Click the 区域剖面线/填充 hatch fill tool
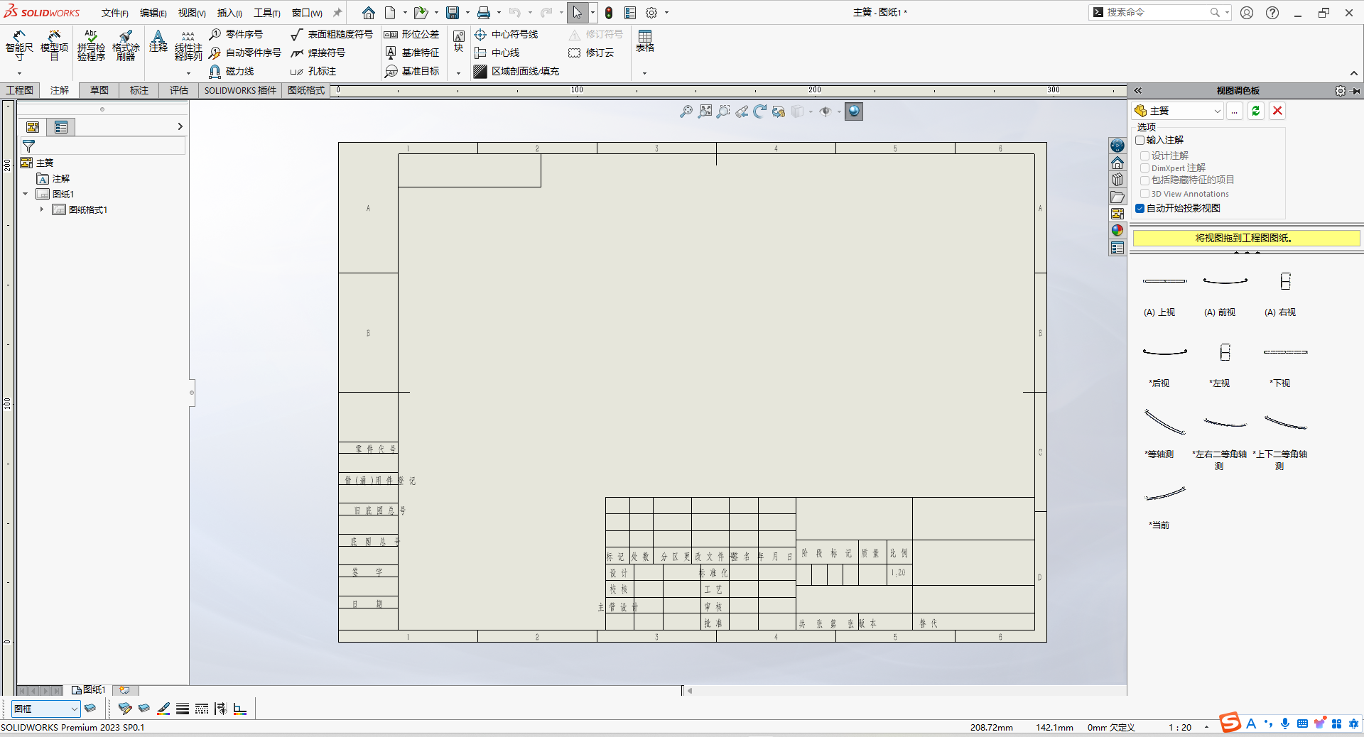The image size is (1364, 737). coord(516,71)
